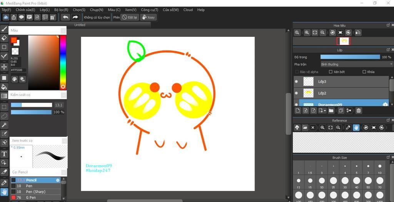Click the Undo arrow in the top toolbar
The image size is (394, 202).
click(65, 17)
